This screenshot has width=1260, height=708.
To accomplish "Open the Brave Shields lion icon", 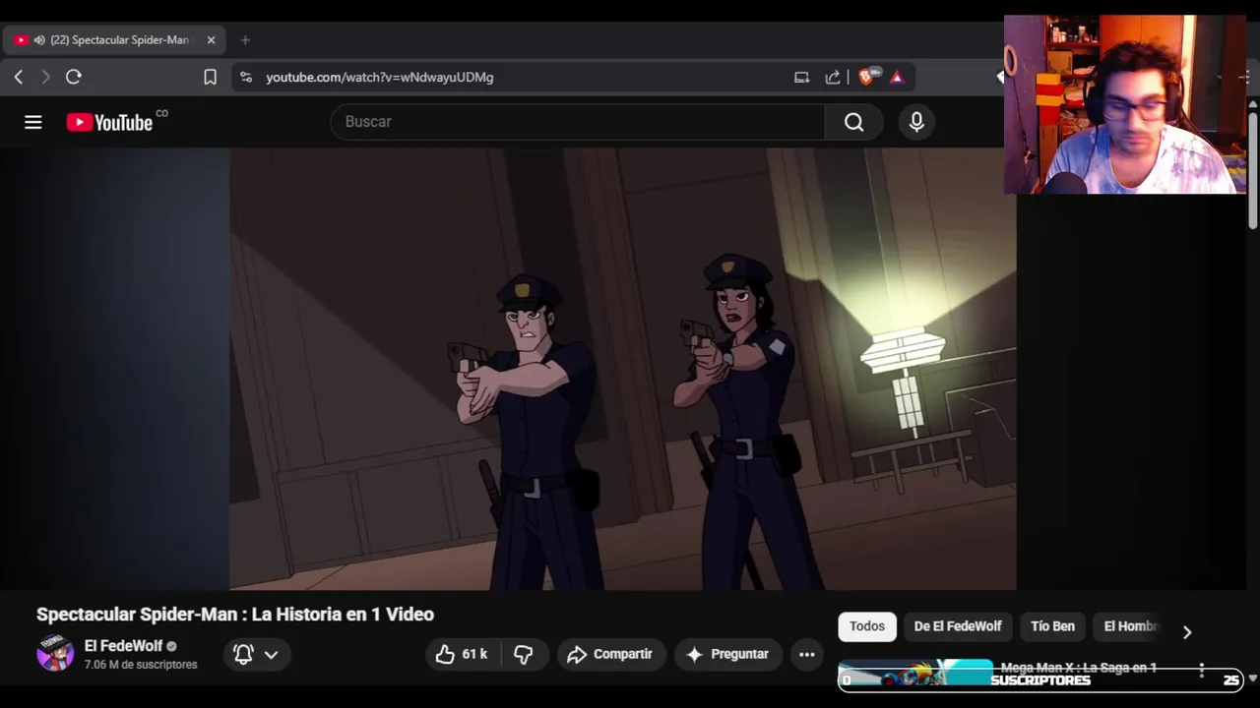I will click(x=866, y=77).
